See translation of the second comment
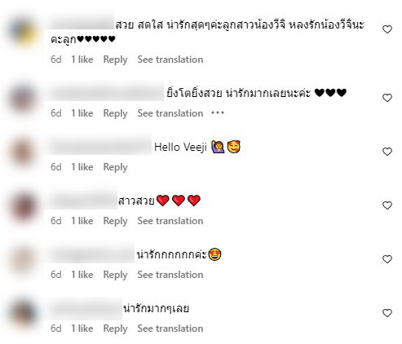The image size is (402, 344). 170,113
